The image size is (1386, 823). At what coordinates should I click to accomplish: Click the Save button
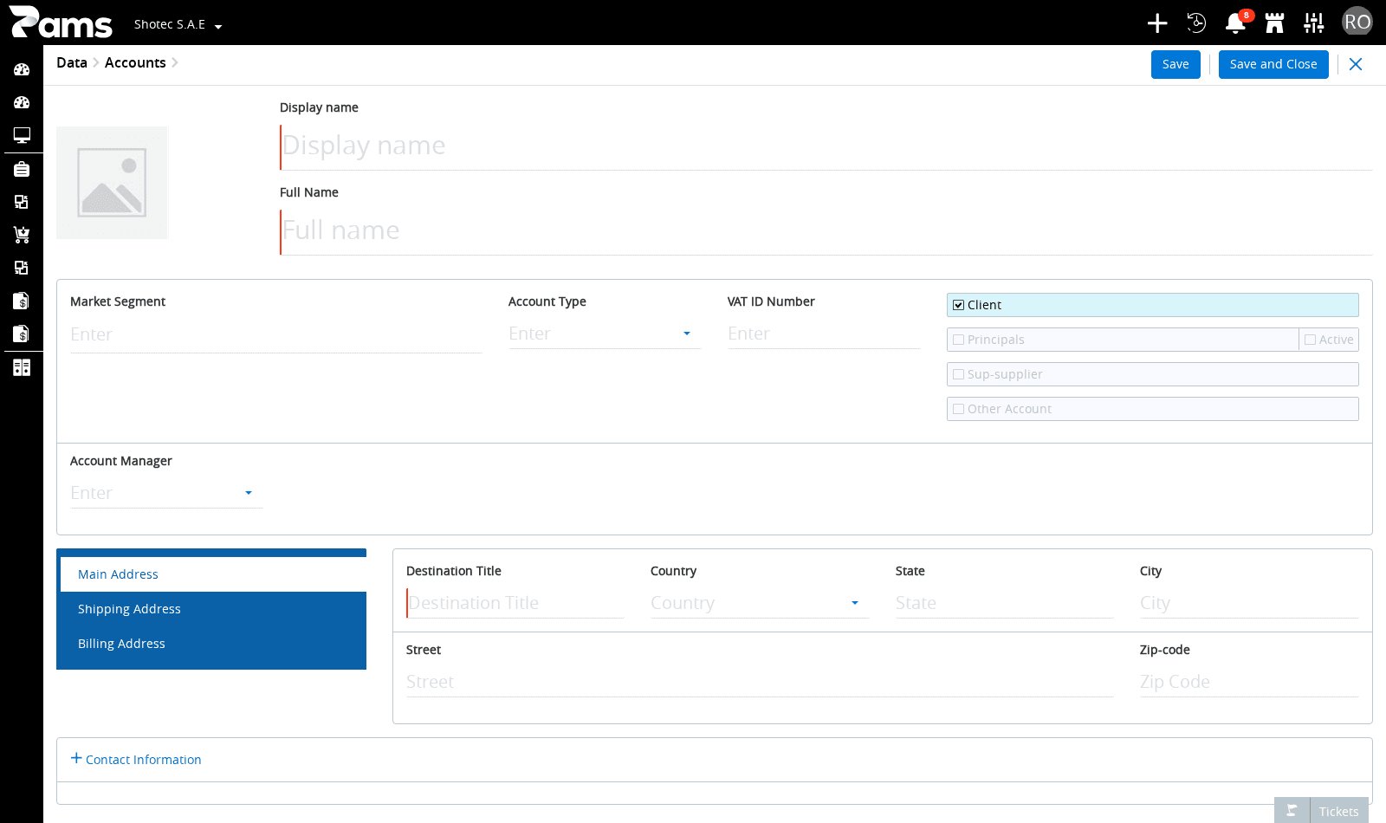1176,64
